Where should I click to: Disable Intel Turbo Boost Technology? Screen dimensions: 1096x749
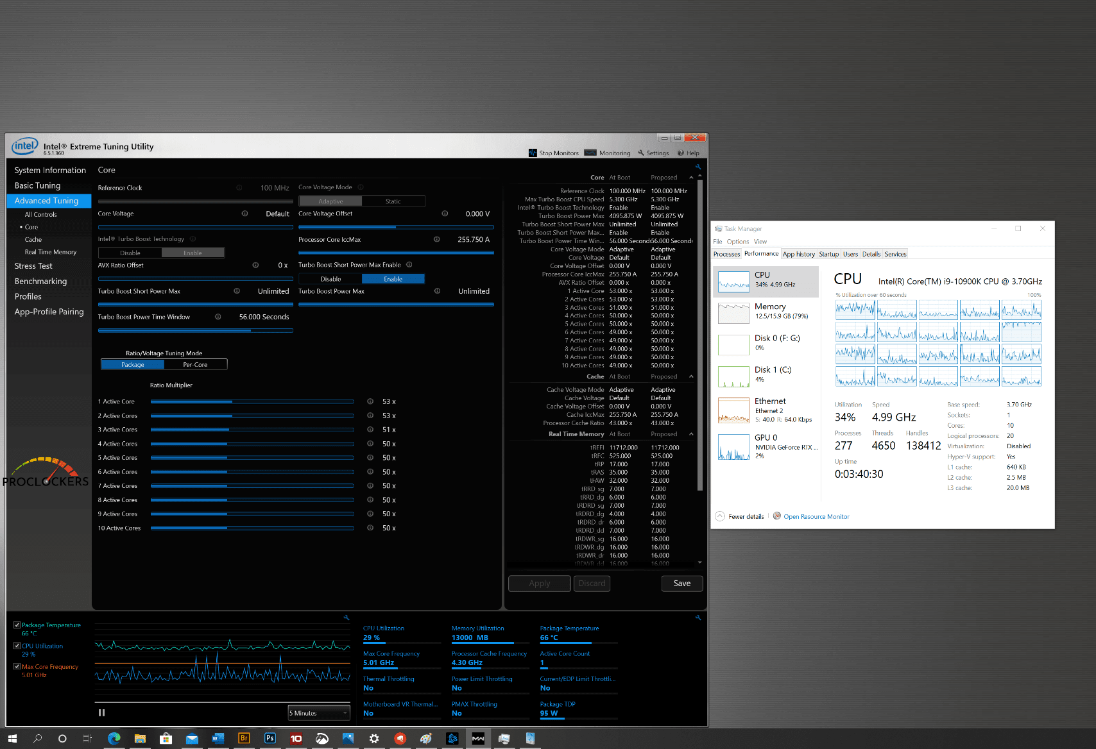[130, 253]
